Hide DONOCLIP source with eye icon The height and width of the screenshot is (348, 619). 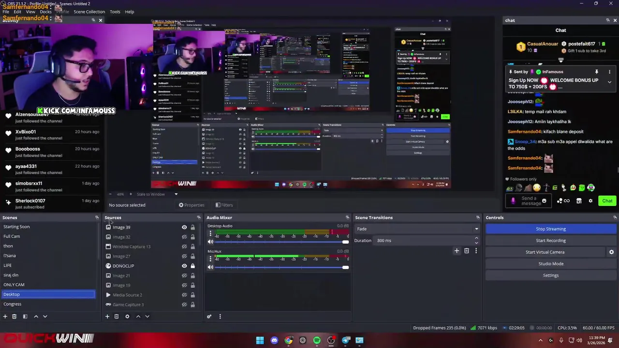[x=184, y=266]
